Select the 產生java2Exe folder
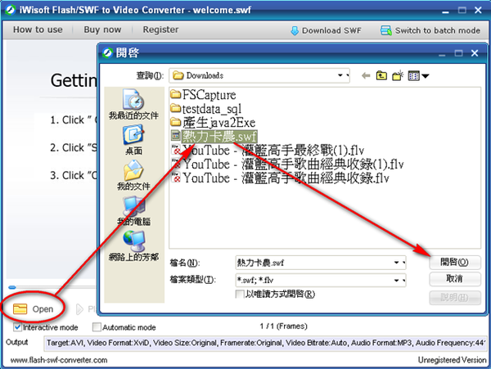This screenshot has height=369, width=491. coord(213,123)
